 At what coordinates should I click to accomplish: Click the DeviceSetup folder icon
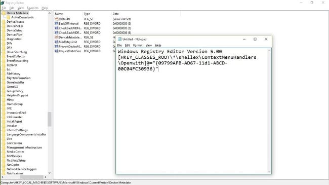[4, 30]
